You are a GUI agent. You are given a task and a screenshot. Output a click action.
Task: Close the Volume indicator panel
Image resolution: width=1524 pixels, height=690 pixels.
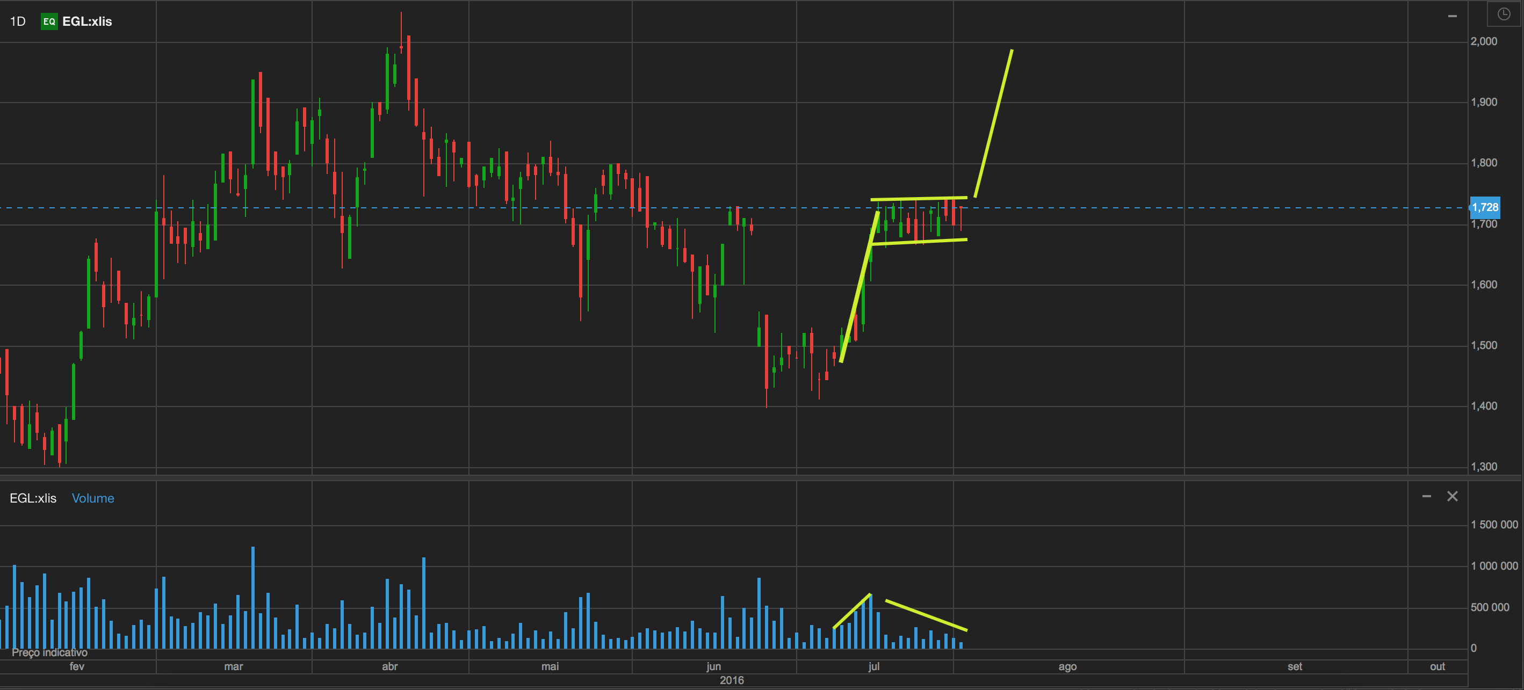[x=1452, y=496]
